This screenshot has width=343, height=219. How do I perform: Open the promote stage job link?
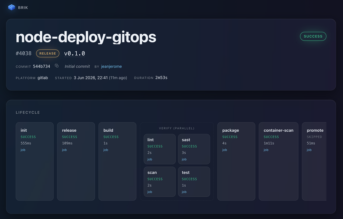(x=309, y=150)
